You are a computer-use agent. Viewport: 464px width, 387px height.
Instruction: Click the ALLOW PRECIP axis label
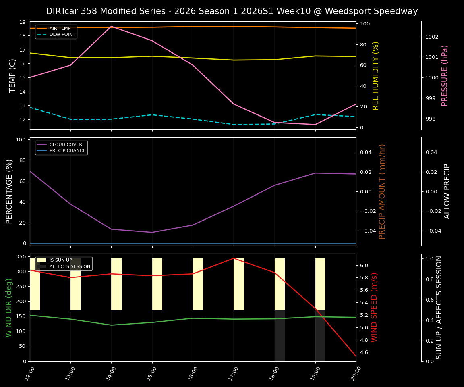[447, 191]
